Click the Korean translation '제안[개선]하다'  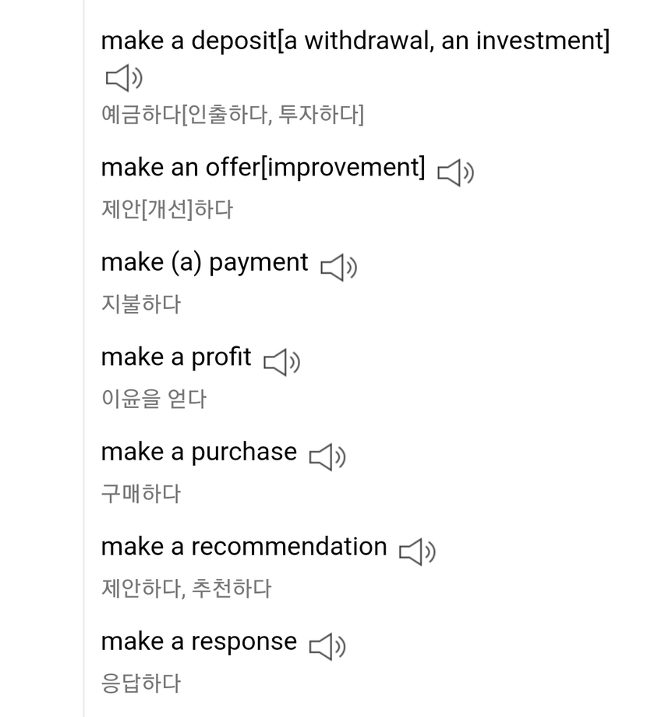[x=167, y=209]
